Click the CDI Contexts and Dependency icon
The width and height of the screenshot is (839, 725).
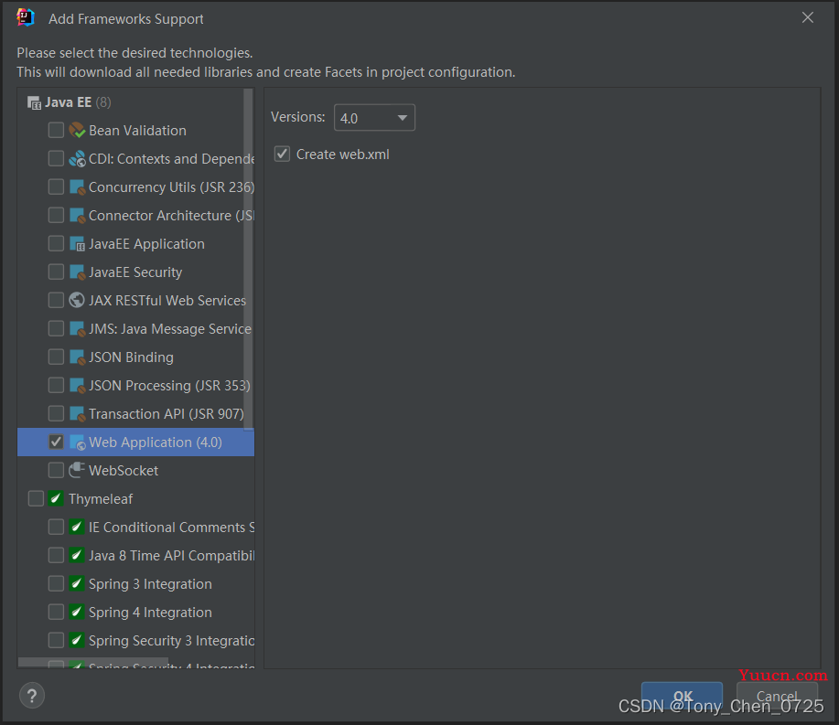(77, 158)
